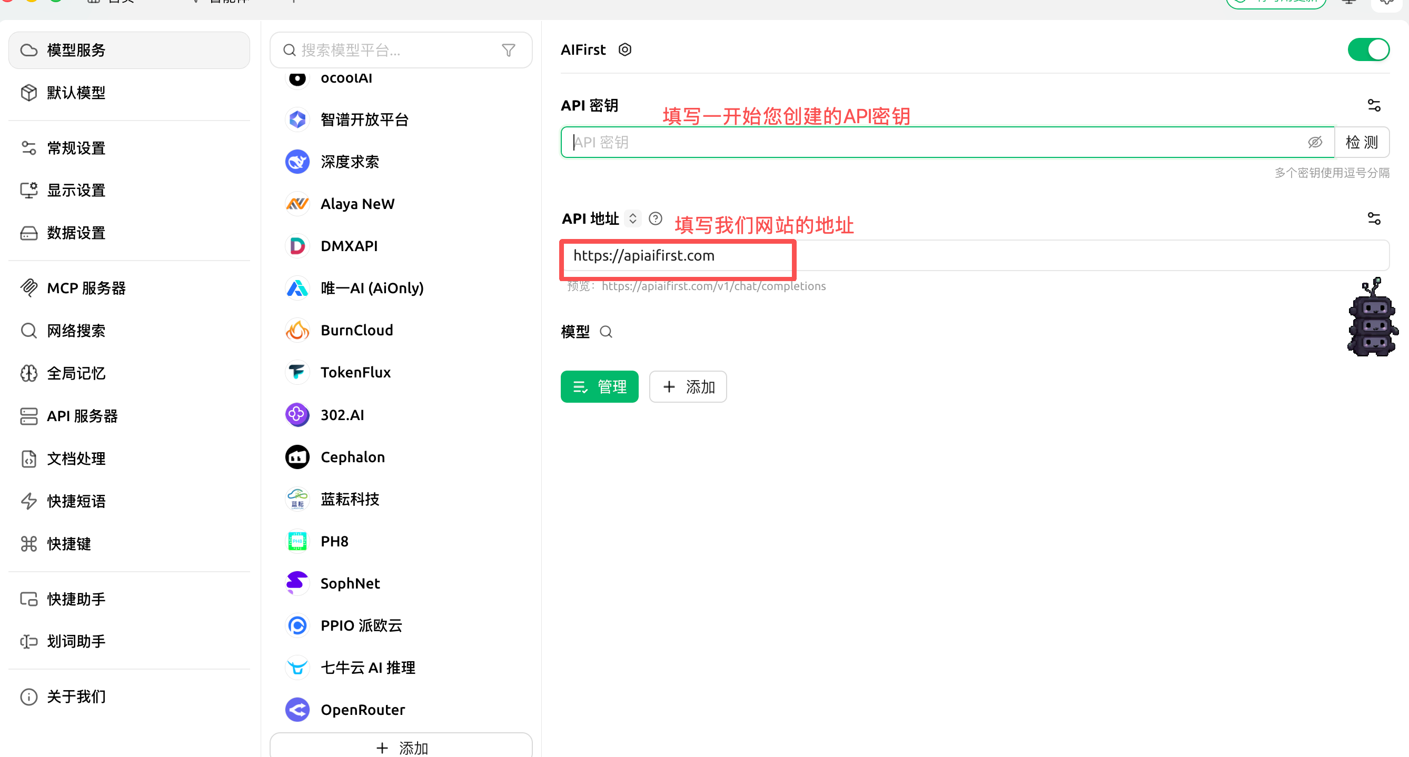
Task: Select TokenFlux provider icon
Action: 297,373
